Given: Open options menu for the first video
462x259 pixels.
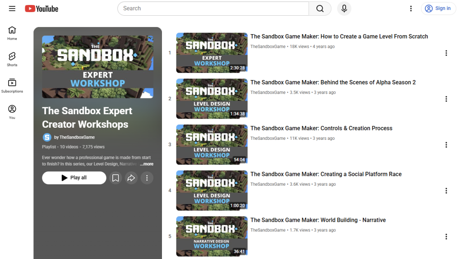Looking at the screenshot, I should click(446, 53).
